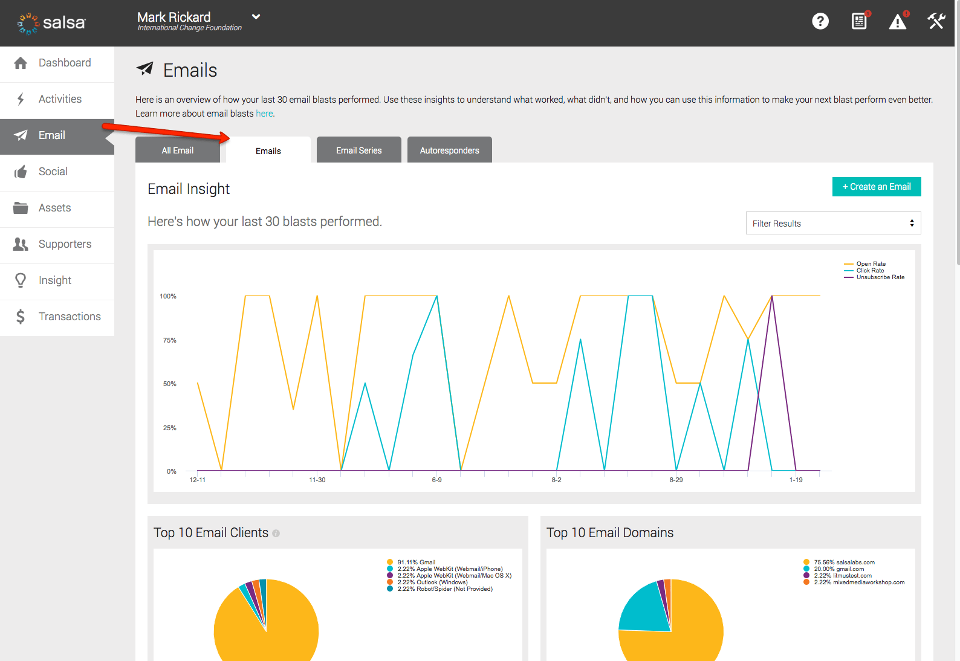
Task: Select the Emails tab
Action: click(268, 150)
